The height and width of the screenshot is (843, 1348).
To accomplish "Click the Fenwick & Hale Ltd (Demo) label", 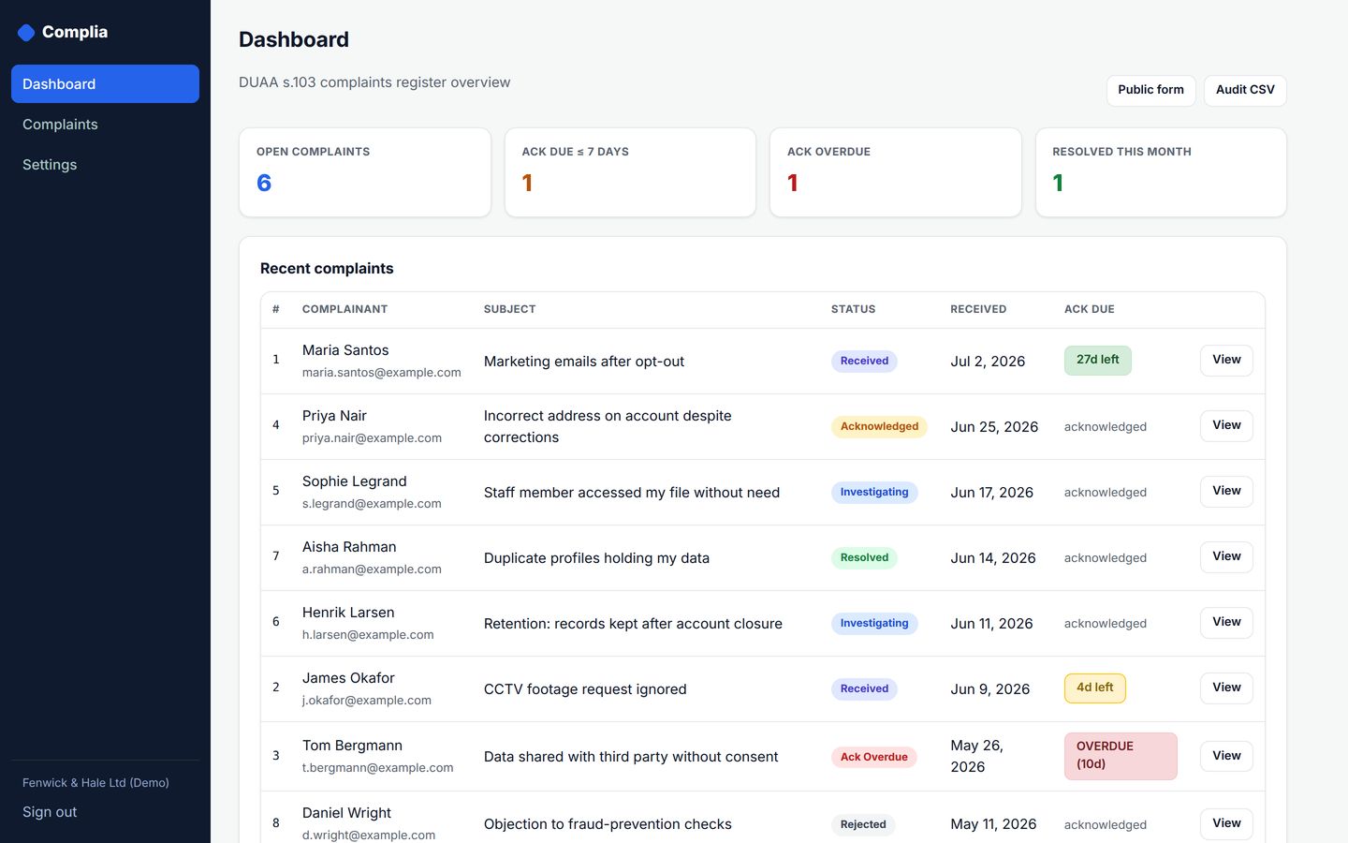I will [95, 783].
